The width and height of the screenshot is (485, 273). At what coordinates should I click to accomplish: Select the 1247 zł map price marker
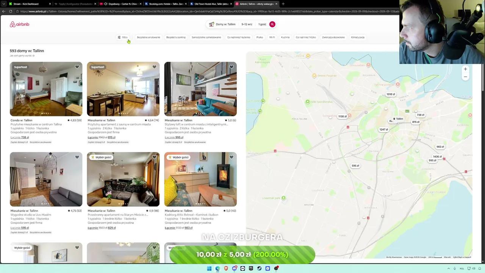[x=383, y=130]
